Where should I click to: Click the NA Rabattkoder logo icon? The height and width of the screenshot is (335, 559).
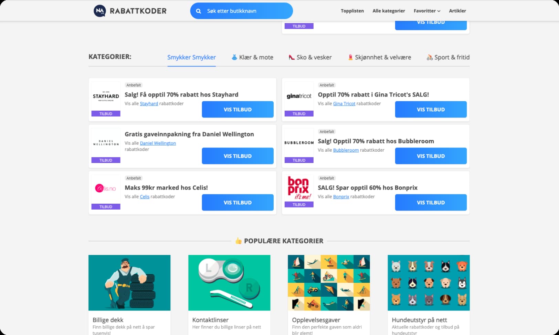pyautogui.click(x=100, y=11)
